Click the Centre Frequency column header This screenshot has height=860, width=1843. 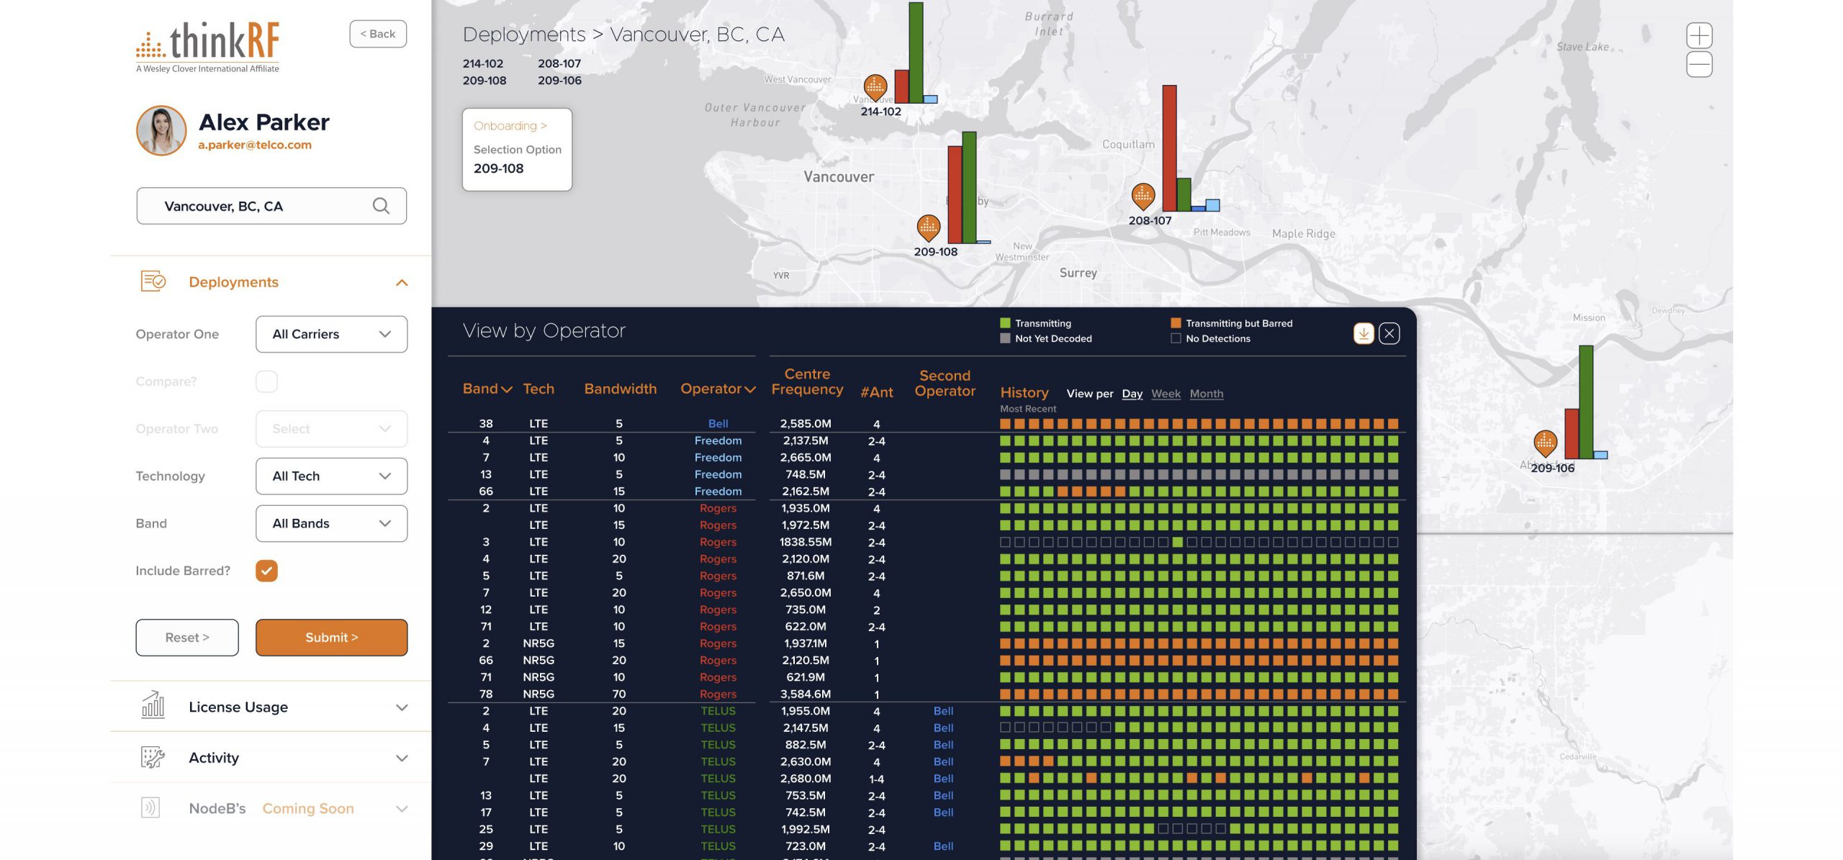tap(807, 381)
